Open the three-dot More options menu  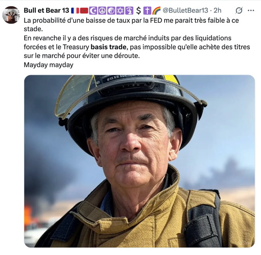pyautogui.click(x=251, y=11)
